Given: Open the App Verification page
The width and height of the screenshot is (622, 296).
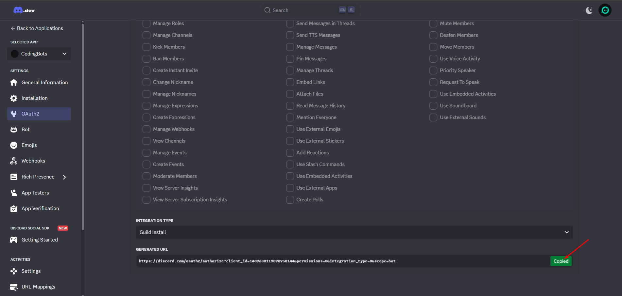Looking at the screenshot, I should coord(39,209).
